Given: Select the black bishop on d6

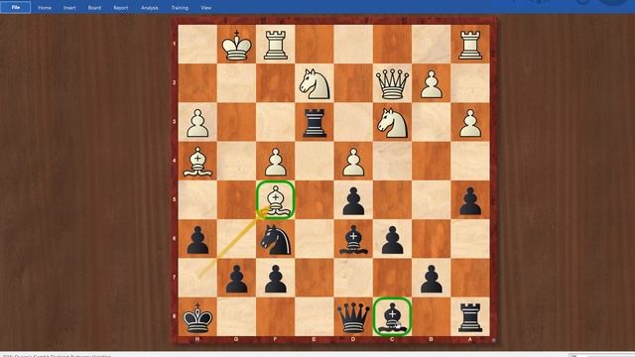Looking at the screenshot, I should (353, 239).
